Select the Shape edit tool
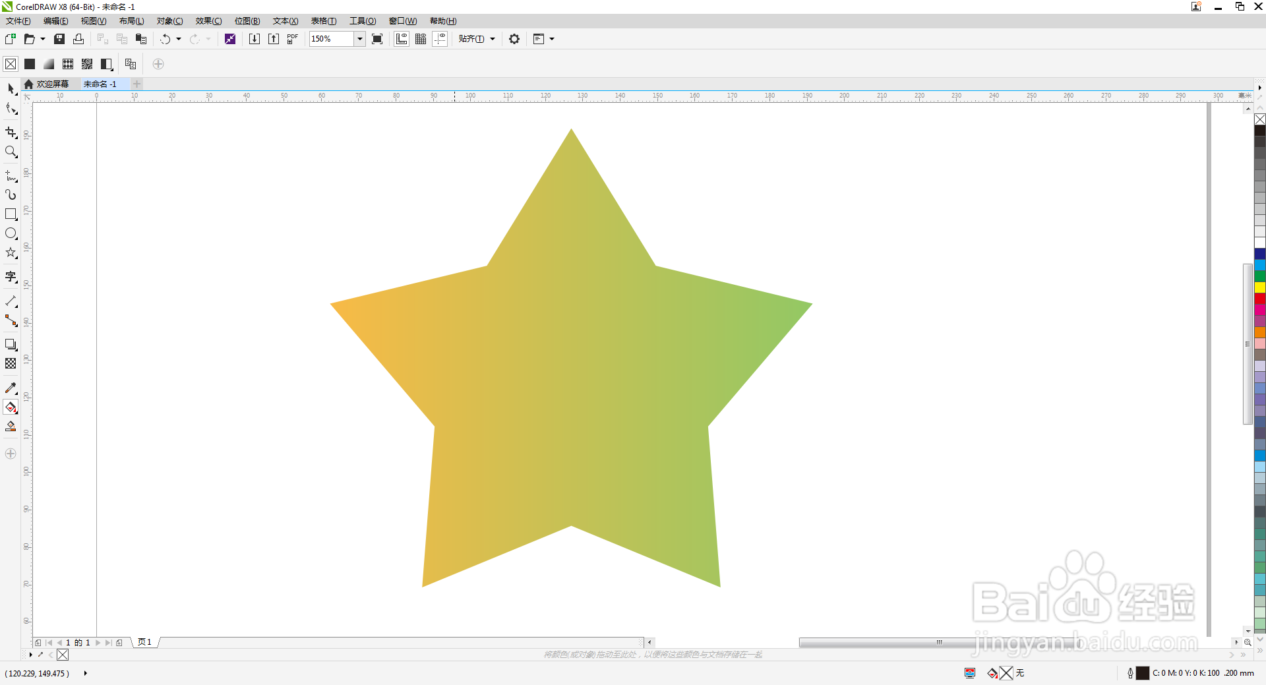This screenshot has height=685, width=1266. [11, 109]
